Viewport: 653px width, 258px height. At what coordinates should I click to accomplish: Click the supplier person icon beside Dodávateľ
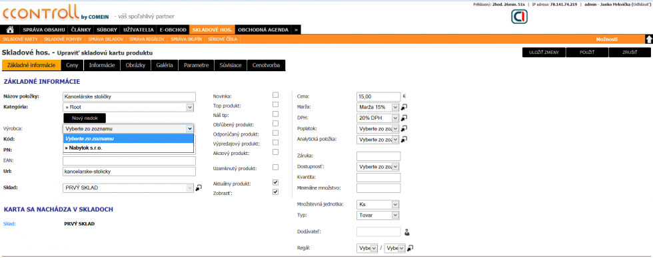(407, 232)
